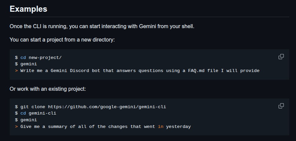Click the word 'yesterday' in last line

(x=178, y=127)
